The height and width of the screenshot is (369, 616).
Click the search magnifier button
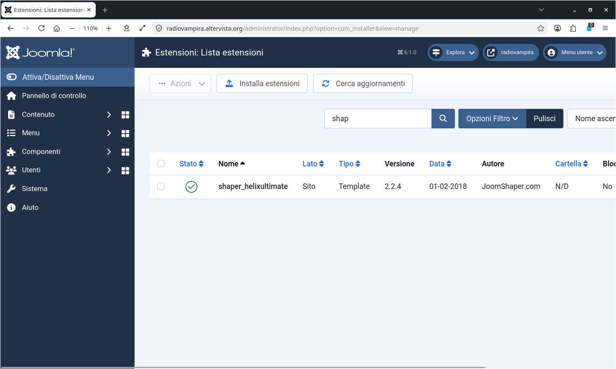pyautogui.click(x=443, y=119)
